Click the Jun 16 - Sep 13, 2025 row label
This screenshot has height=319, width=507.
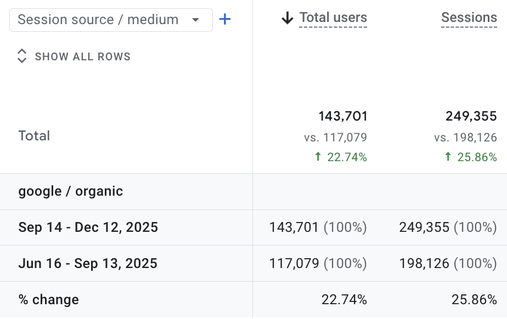tap(88, 263)
